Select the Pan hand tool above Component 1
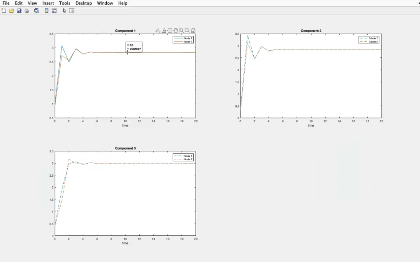 pyautogui.click(x=175, y=30)
